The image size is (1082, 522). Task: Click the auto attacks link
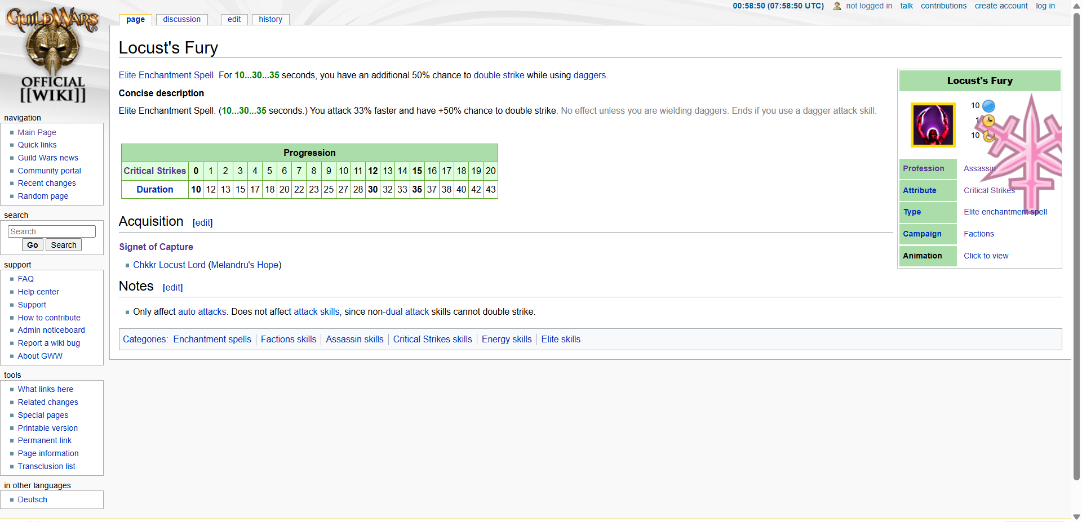[202, 311]
